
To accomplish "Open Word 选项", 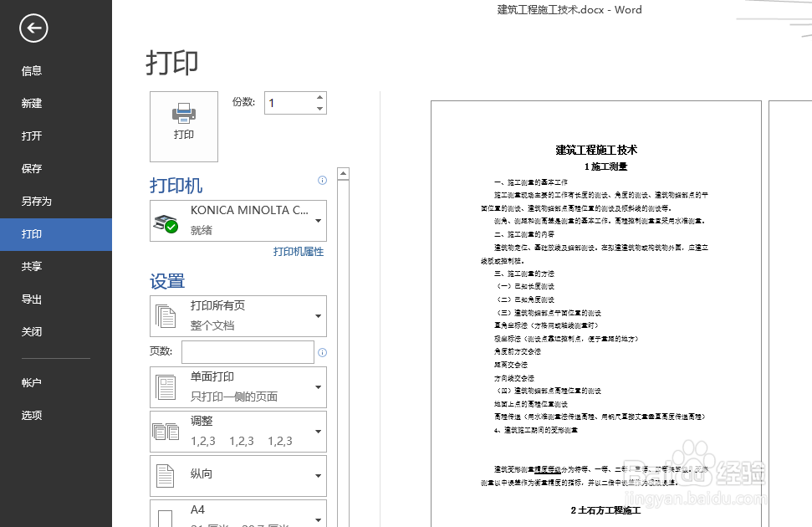I will (32, 415).
